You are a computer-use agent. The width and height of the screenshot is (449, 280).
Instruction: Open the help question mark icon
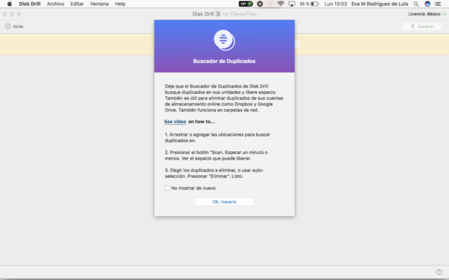pyautogui.click(x=439, y=272)
